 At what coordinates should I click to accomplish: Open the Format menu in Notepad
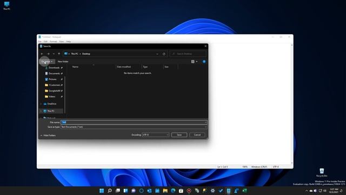point(53,42)
